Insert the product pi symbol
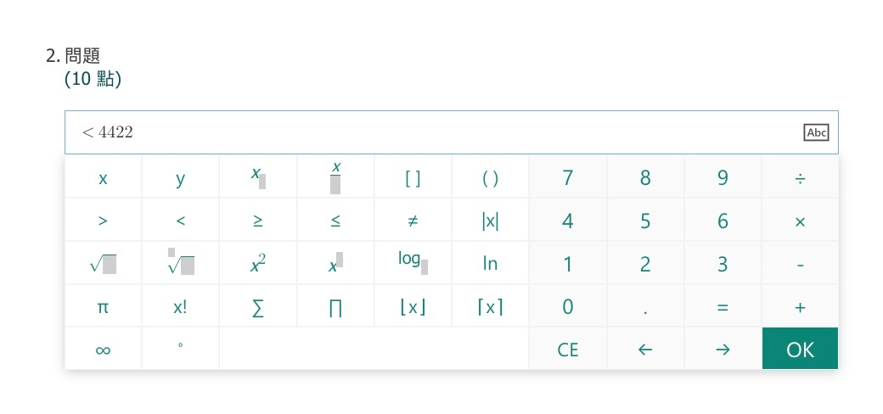 335,307
